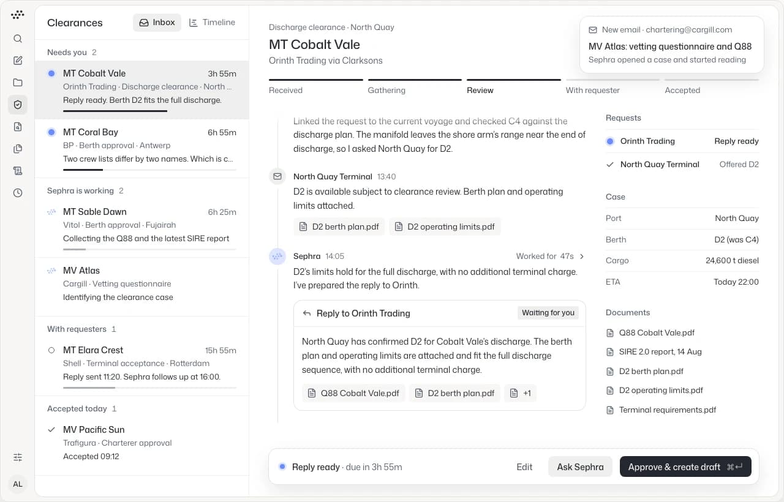Open the MT Sable Dawn case
The image size is (784, 502).
tap(142, 228)
